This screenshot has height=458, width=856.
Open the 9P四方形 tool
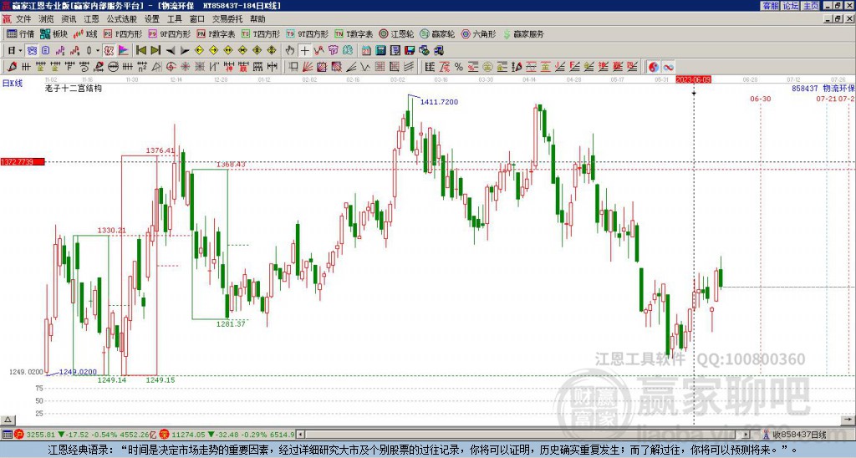pyautogui.click(x=169, y=33)
